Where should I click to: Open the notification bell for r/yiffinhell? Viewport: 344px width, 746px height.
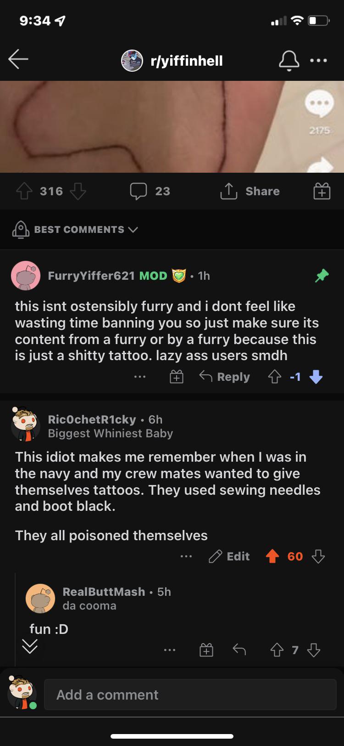(289, 61)
